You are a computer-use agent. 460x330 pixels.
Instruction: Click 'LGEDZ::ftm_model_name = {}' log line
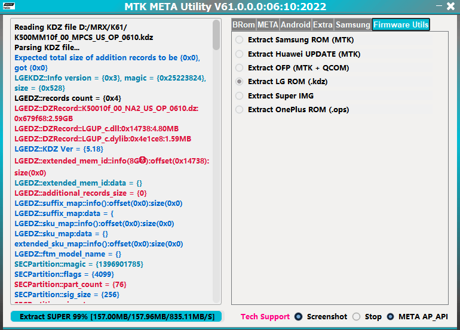point(68,254)
